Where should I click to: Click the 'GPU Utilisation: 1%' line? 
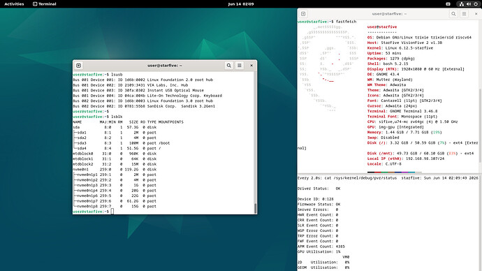pyautogui.click(x=319, y=251)
